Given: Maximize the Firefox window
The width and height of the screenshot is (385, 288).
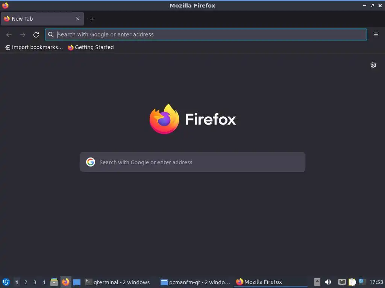Looking at the screenshot, I should (x=372, y=5).
